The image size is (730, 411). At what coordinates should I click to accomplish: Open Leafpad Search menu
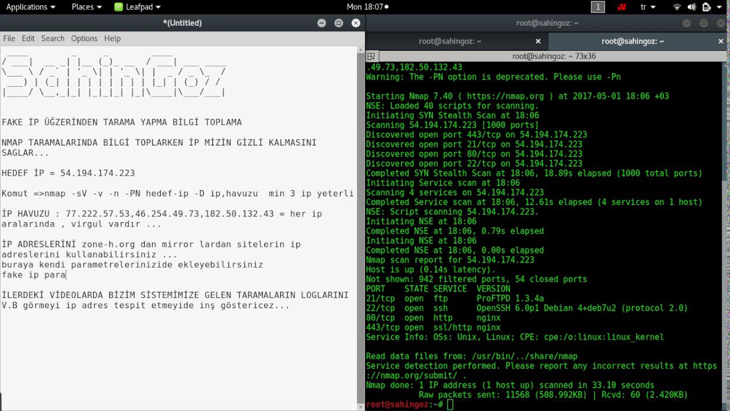[52, 38]
